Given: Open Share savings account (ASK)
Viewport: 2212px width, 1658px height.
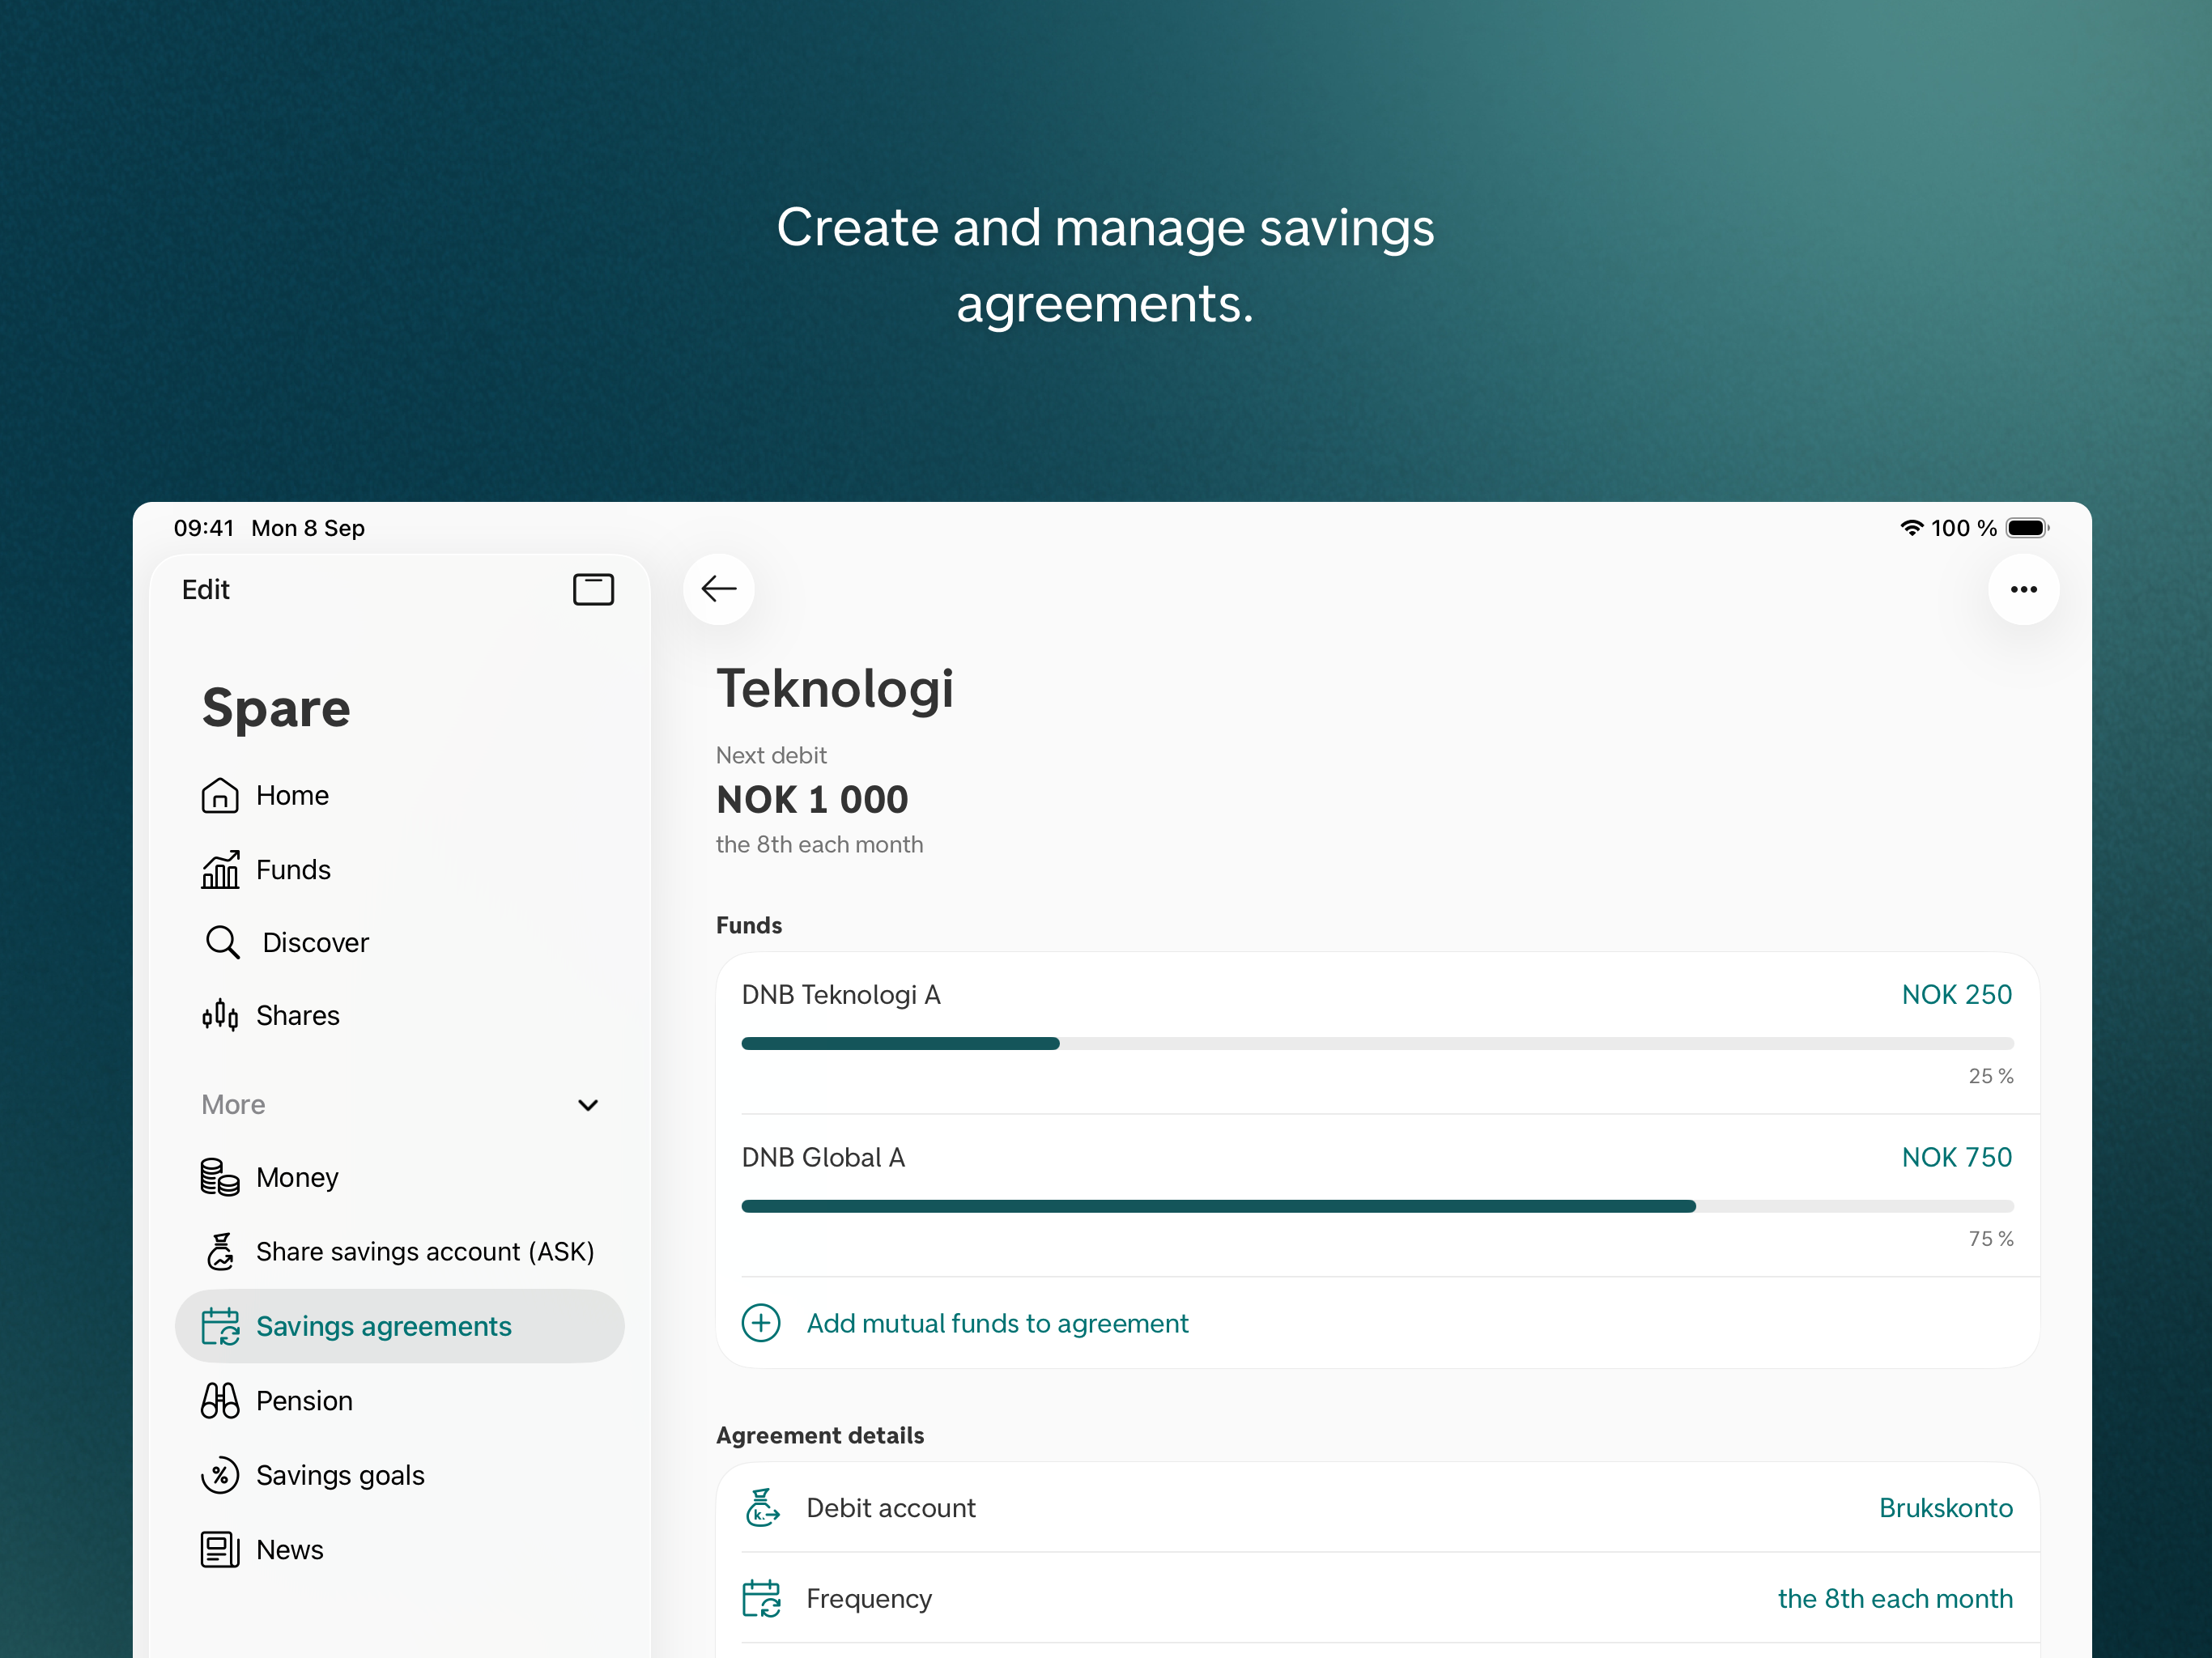Looking at the screenshot, I should click(x=400, y=1251).
